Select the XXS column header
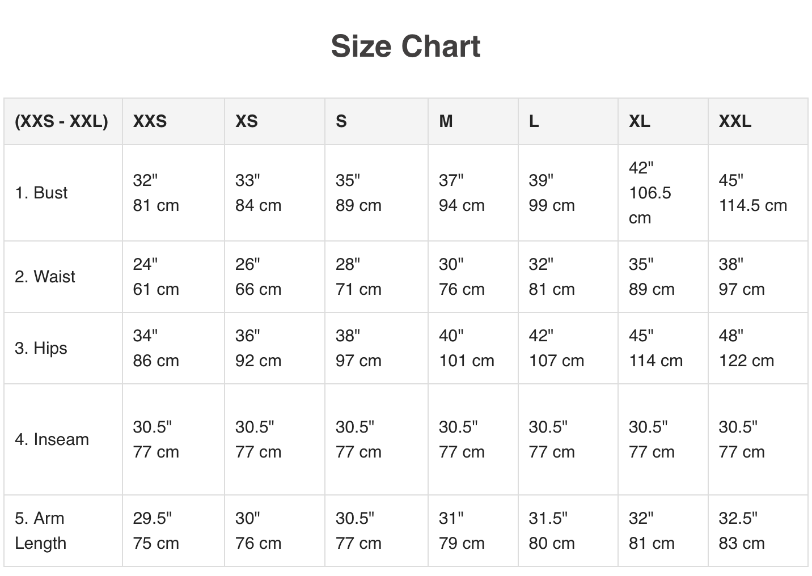Viewport: 812px width, 576px height. pos(150,121)
